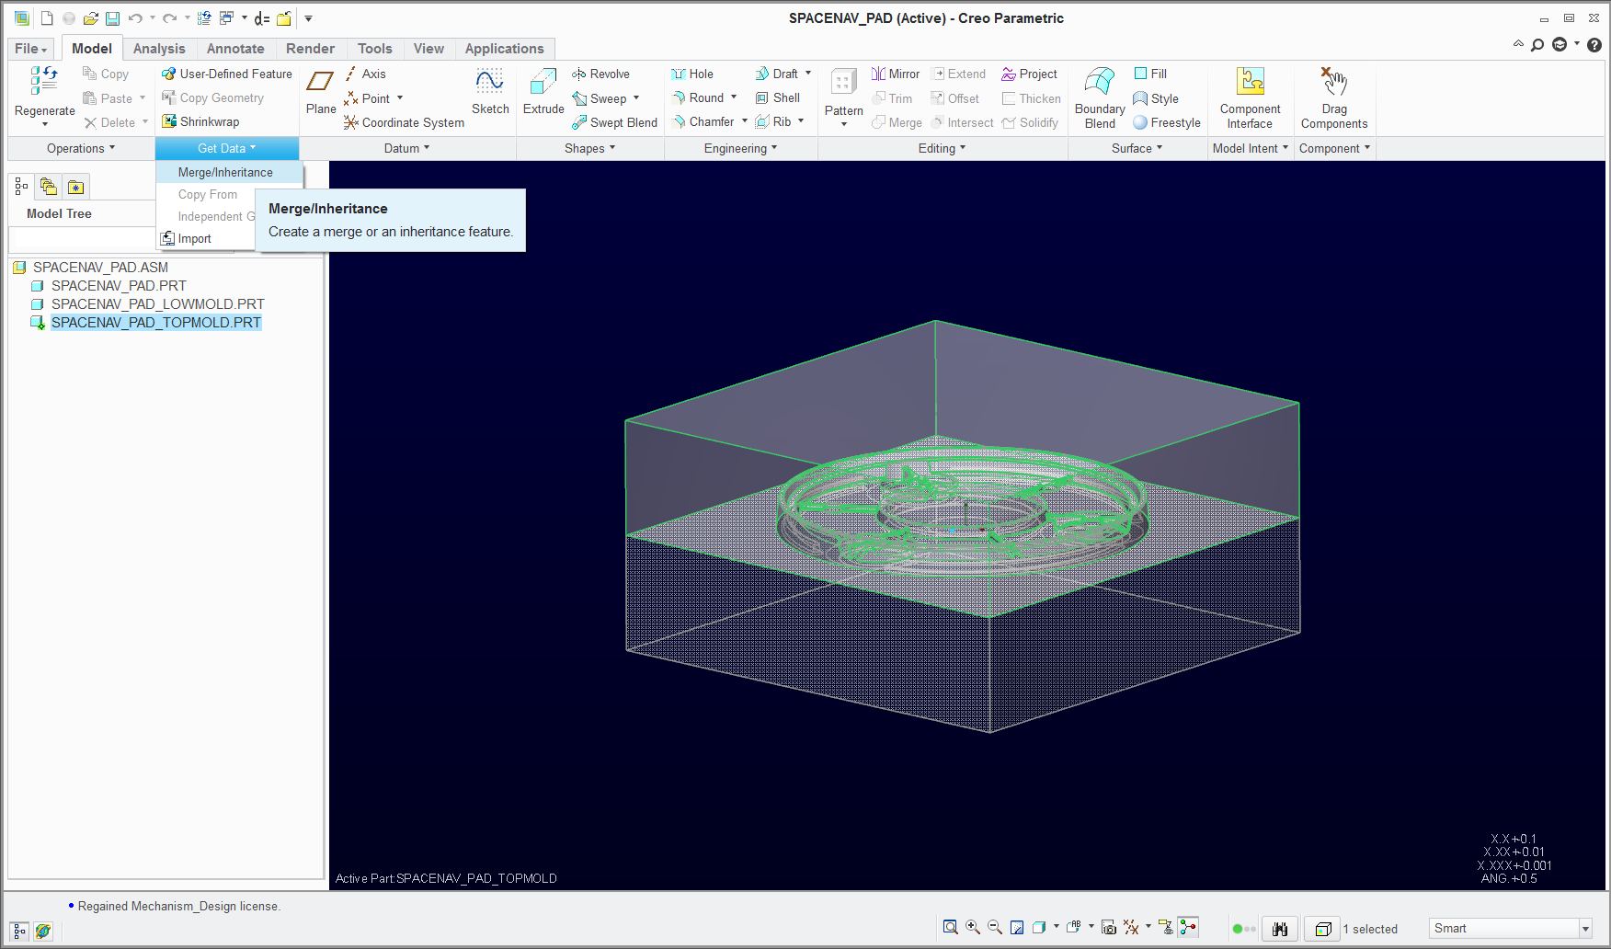Save the model with the floppy disk icon
The height and width of the screenshot is (949, 1611).
click(x=112, y=18)
